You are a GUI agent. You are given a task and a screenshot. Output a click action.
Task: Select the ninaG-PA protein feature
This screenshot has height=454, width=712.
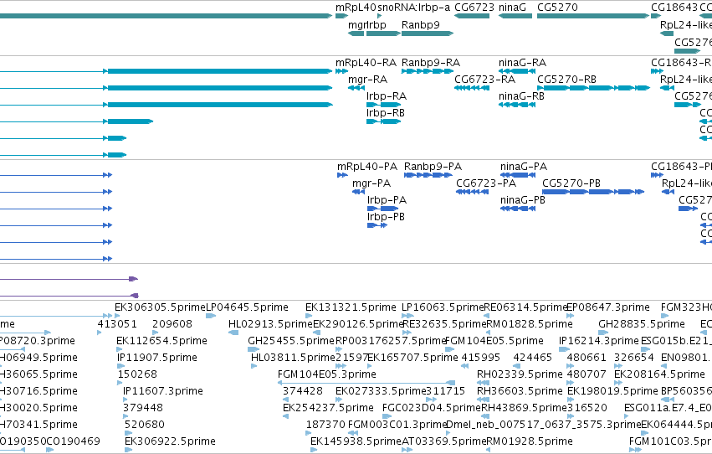tap(517, 175)
